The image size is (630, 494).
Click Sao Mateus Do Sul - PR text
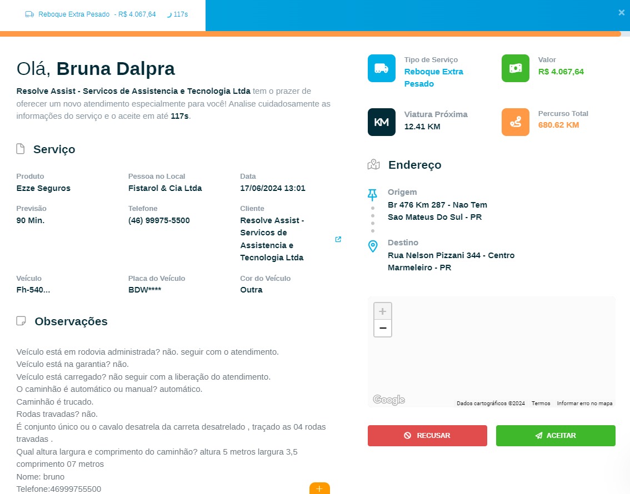point(434,217)
